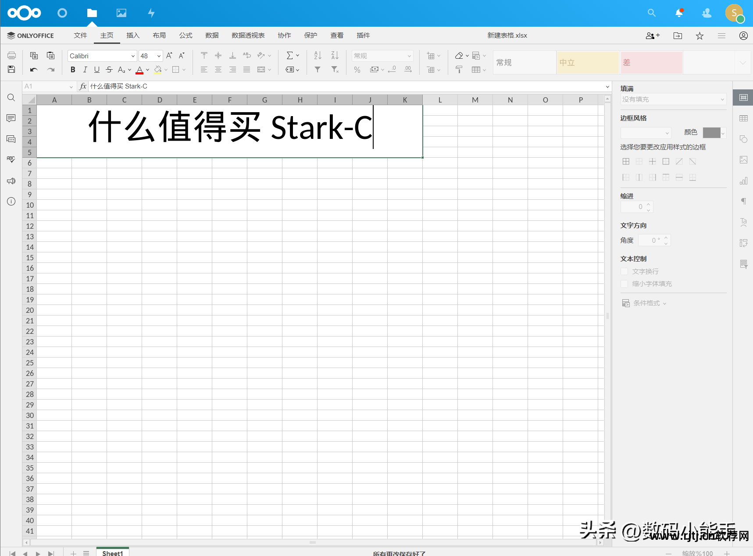
Task: Click the Copy icon
Action: tap(34, 56)
